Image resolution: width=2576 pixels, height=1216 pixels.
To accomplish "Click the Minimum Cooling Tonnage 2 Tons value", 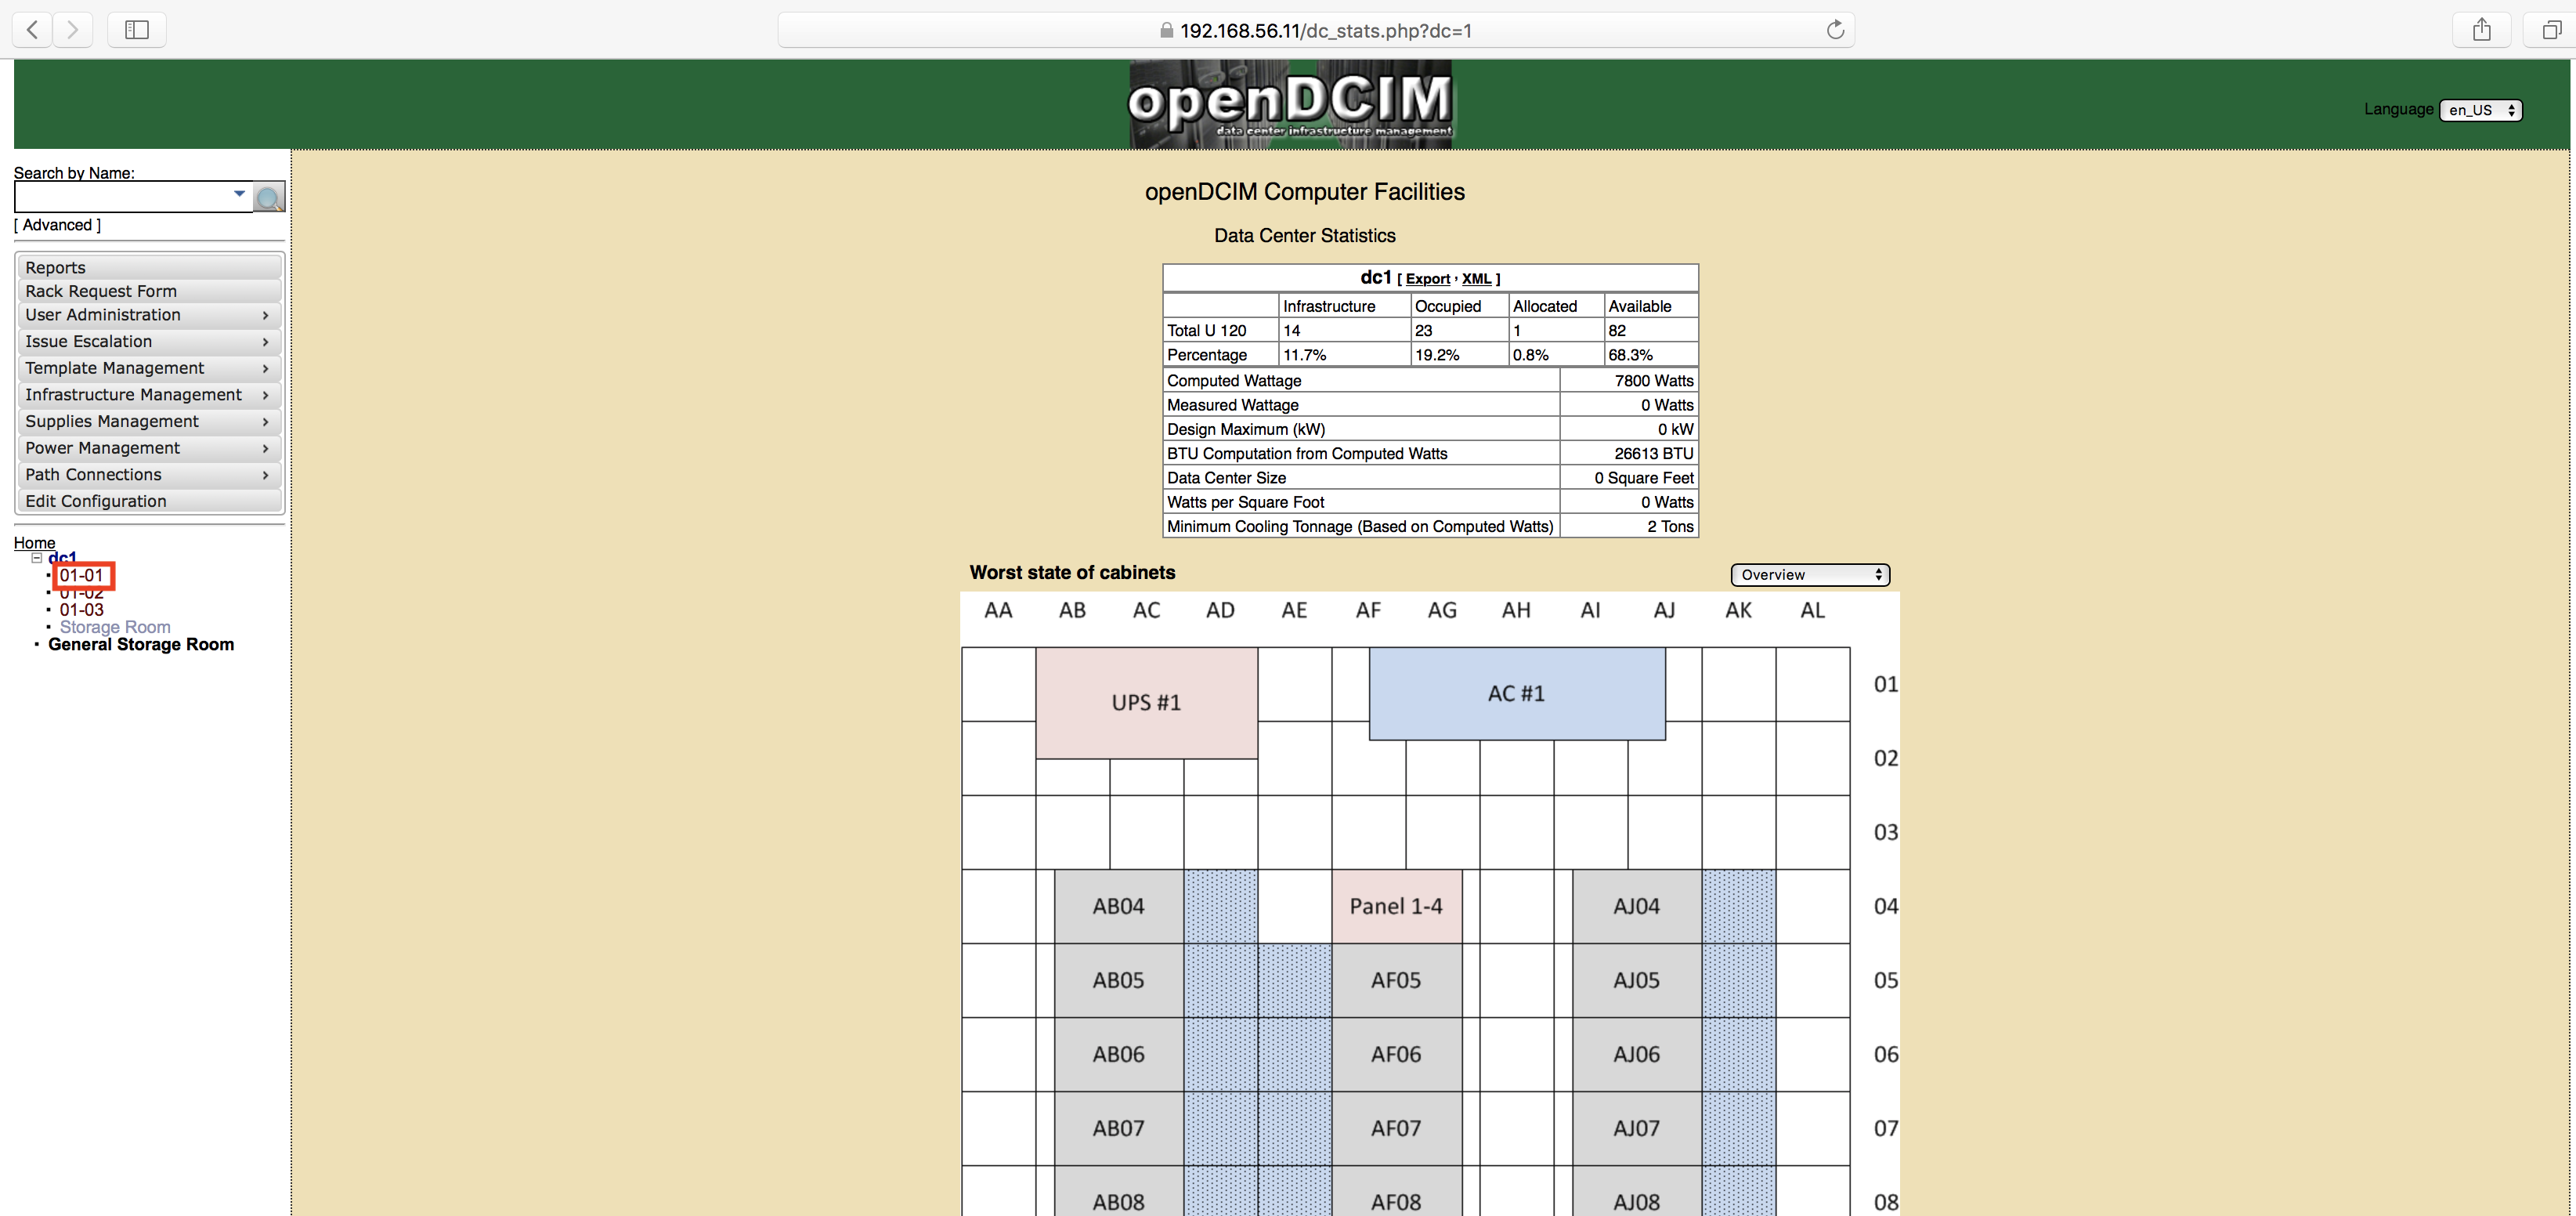I will point(1629,527).
